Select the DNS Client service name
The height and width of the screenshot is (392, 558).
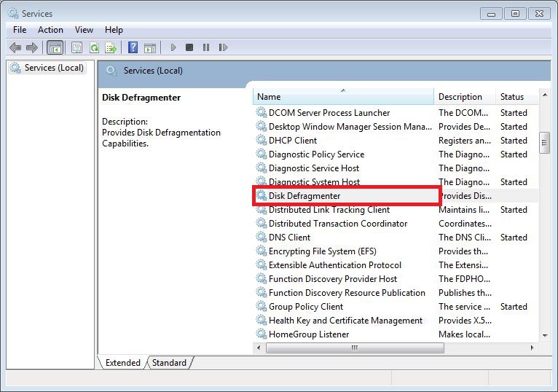tap(289, 237)
